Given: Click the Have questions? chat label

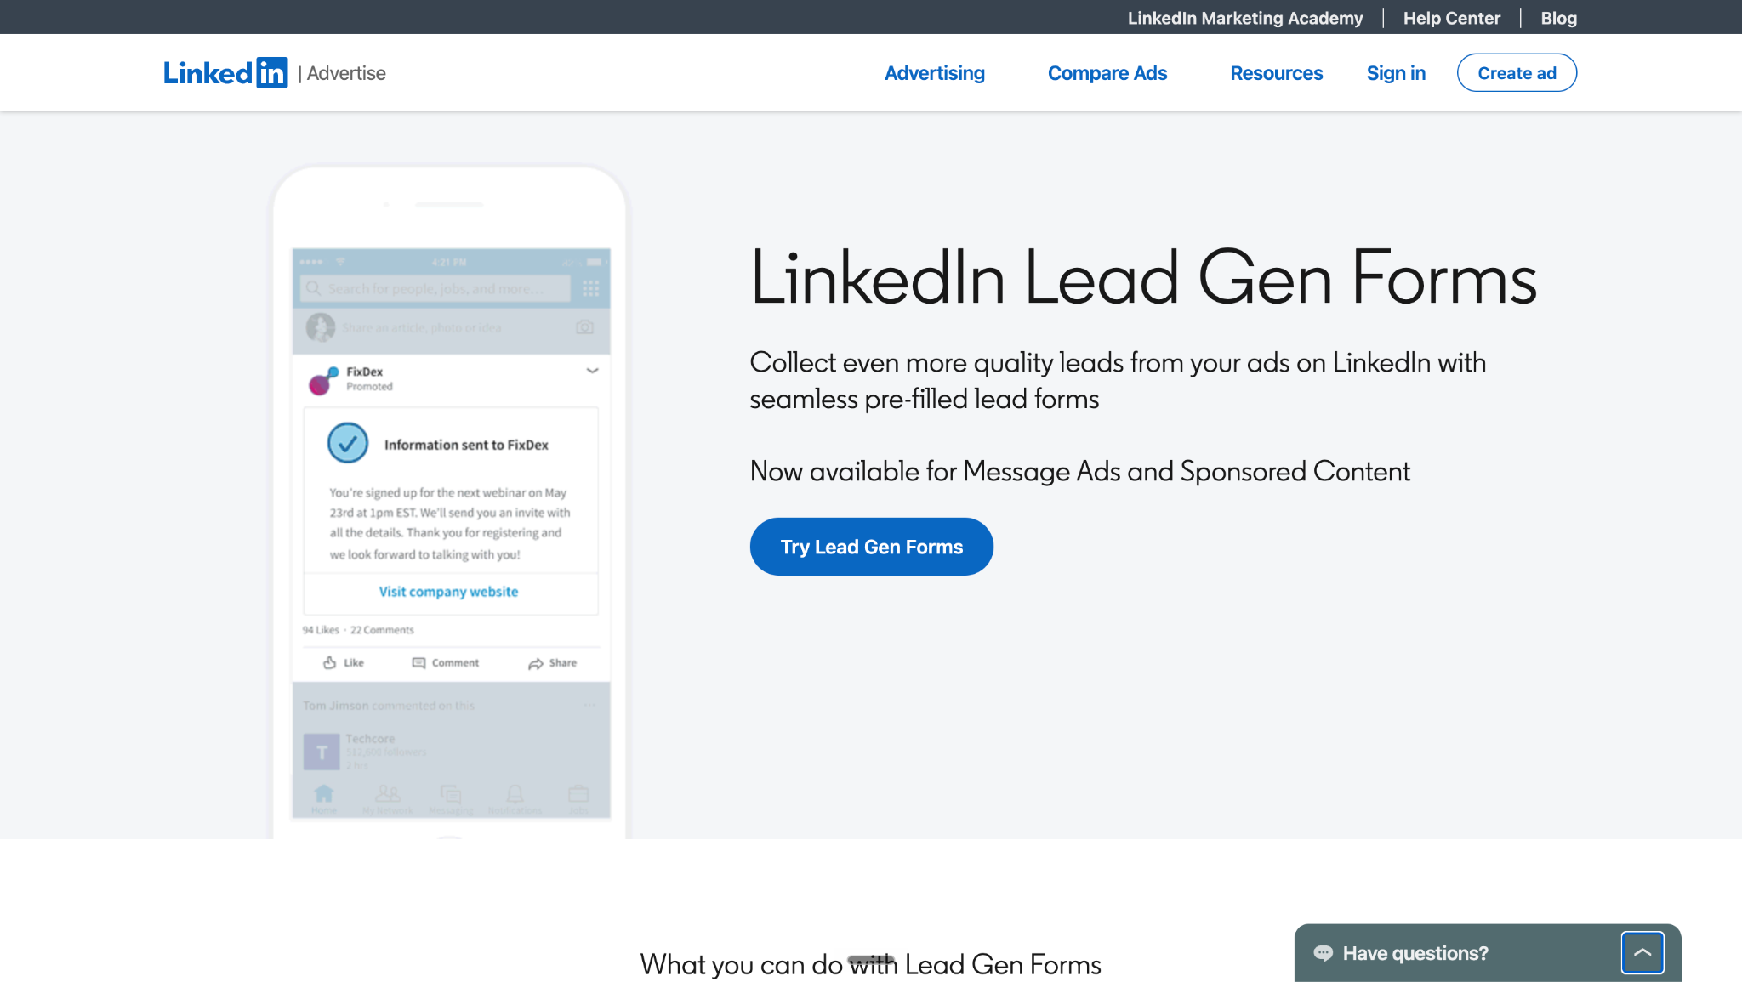Looking at the screenshot, I should coord(1415,953).
